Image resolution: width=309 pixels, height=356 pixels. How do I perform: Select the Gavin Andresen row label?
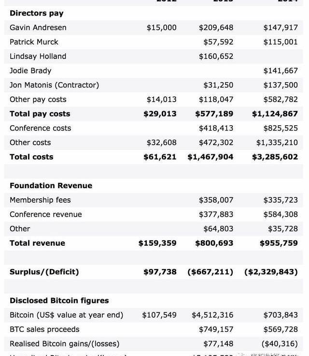pos(38,28)
